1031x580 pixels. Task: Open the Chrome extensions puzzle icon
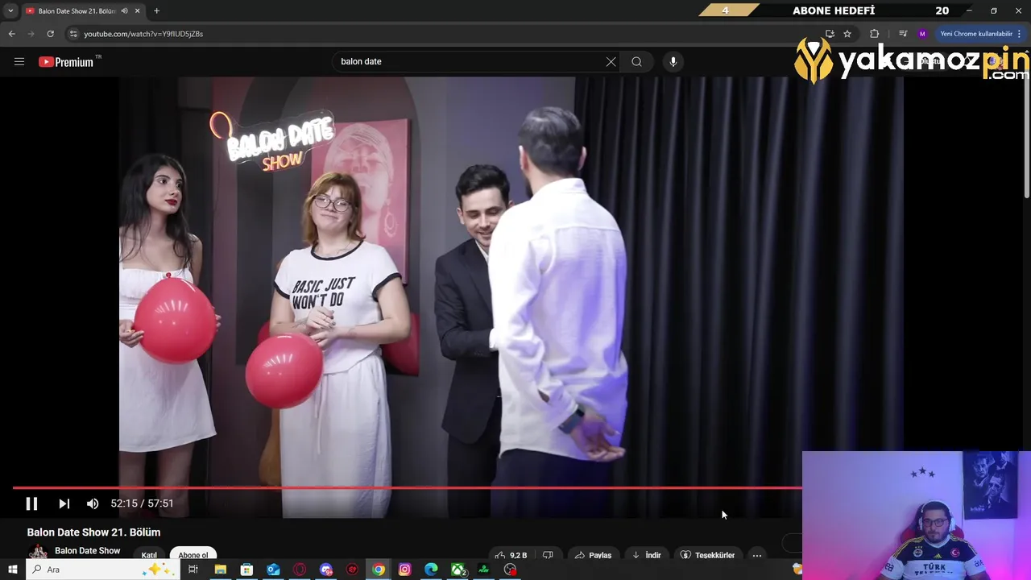(x=875, y=34)
